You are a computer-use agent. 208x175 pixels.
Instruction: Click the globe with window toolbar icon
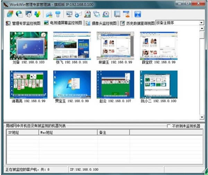[x=19, y=14]
